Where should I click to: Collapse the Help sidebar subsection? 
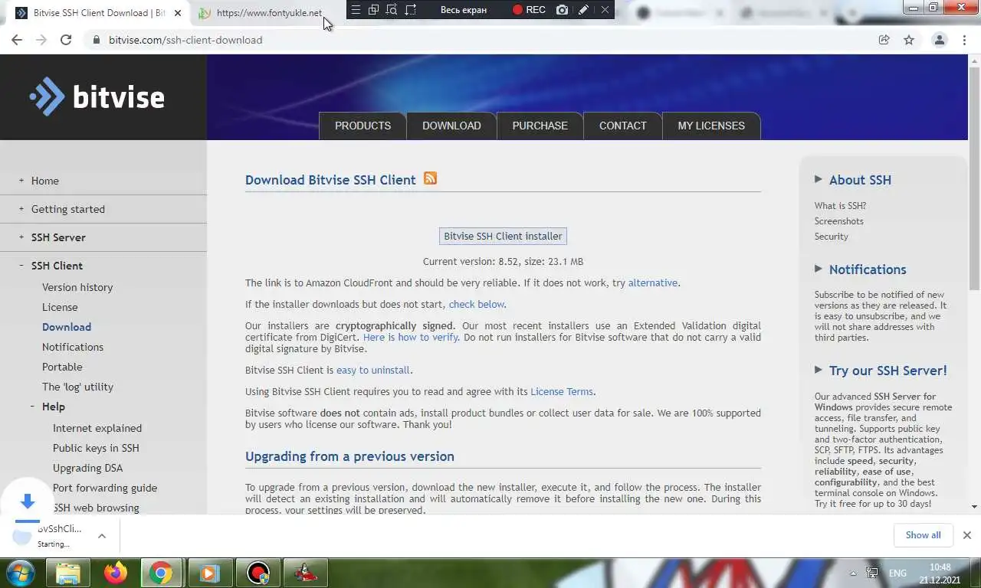point(32,407)
